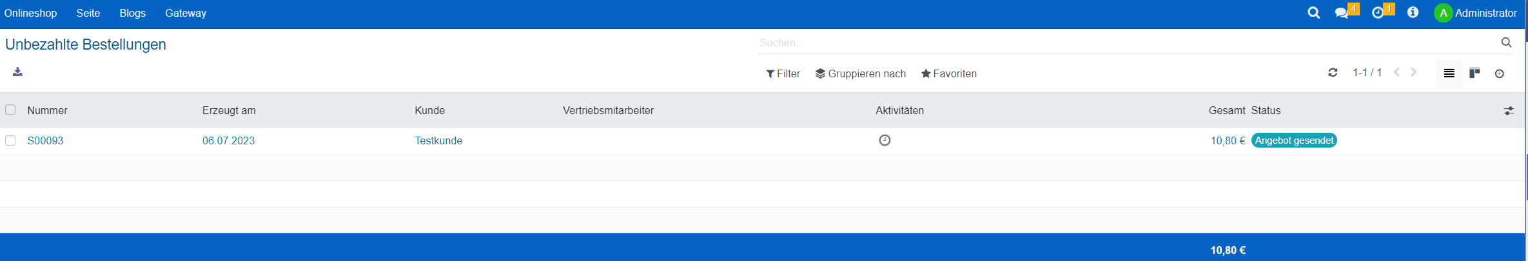Open the Blogs menu
Screen dimensions: 1528x261
[x=132, y=13]
